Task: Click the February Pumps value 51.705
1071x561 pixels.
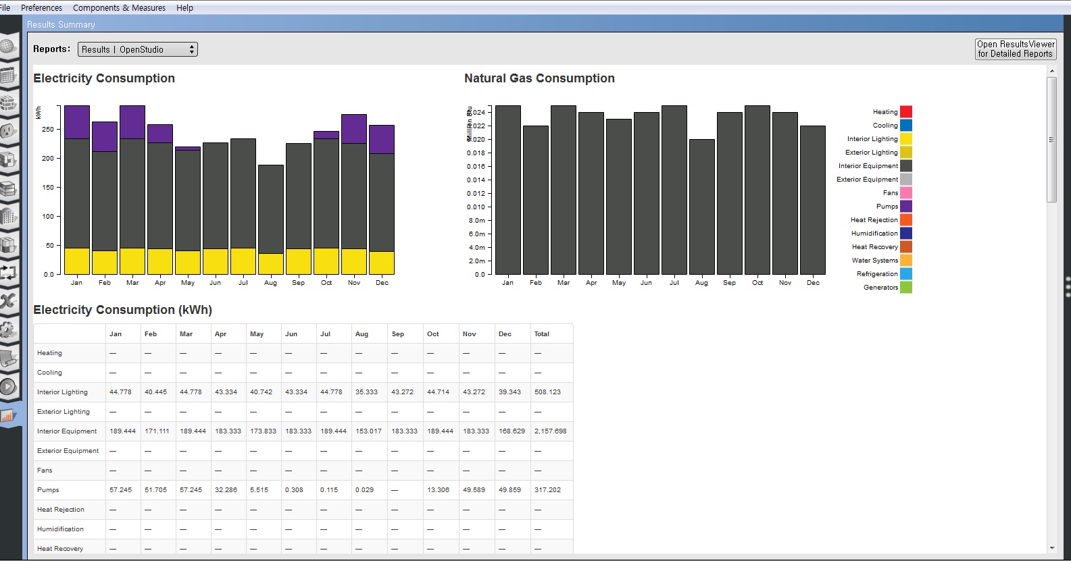Action: tap(155, 490)
